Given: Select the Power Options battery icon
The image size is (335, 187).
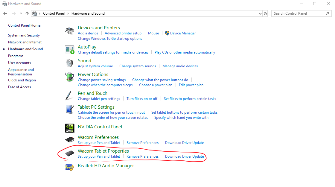Looking at the screenshot, I should coord(69,77).
